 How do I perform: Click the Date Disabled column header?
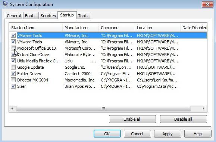tap(194, 28)
